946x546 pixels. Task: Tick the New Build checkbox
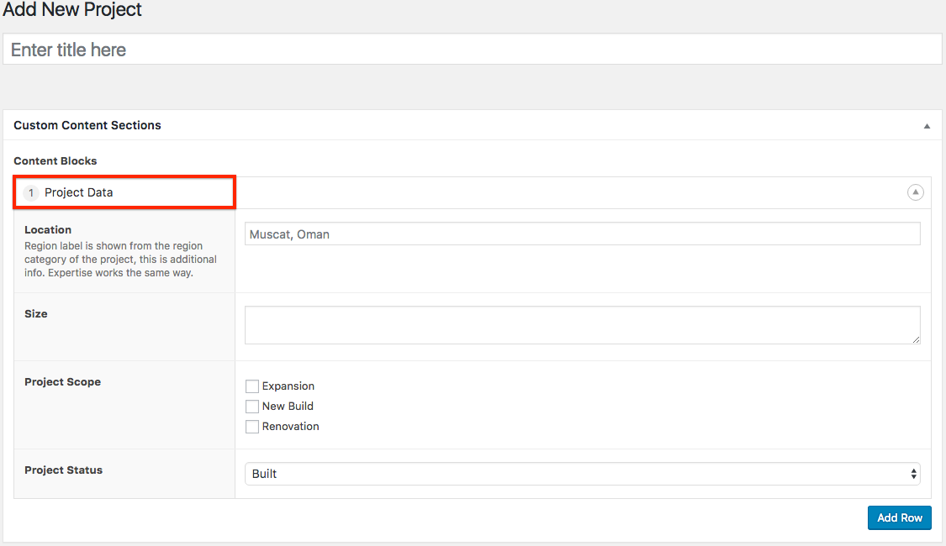[x=252, y=407]
